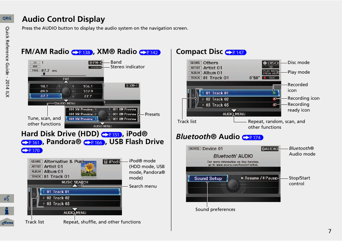Click the Recorded icon on Track 01
Screen dimensions: 342x241
[x=274, y=93]
